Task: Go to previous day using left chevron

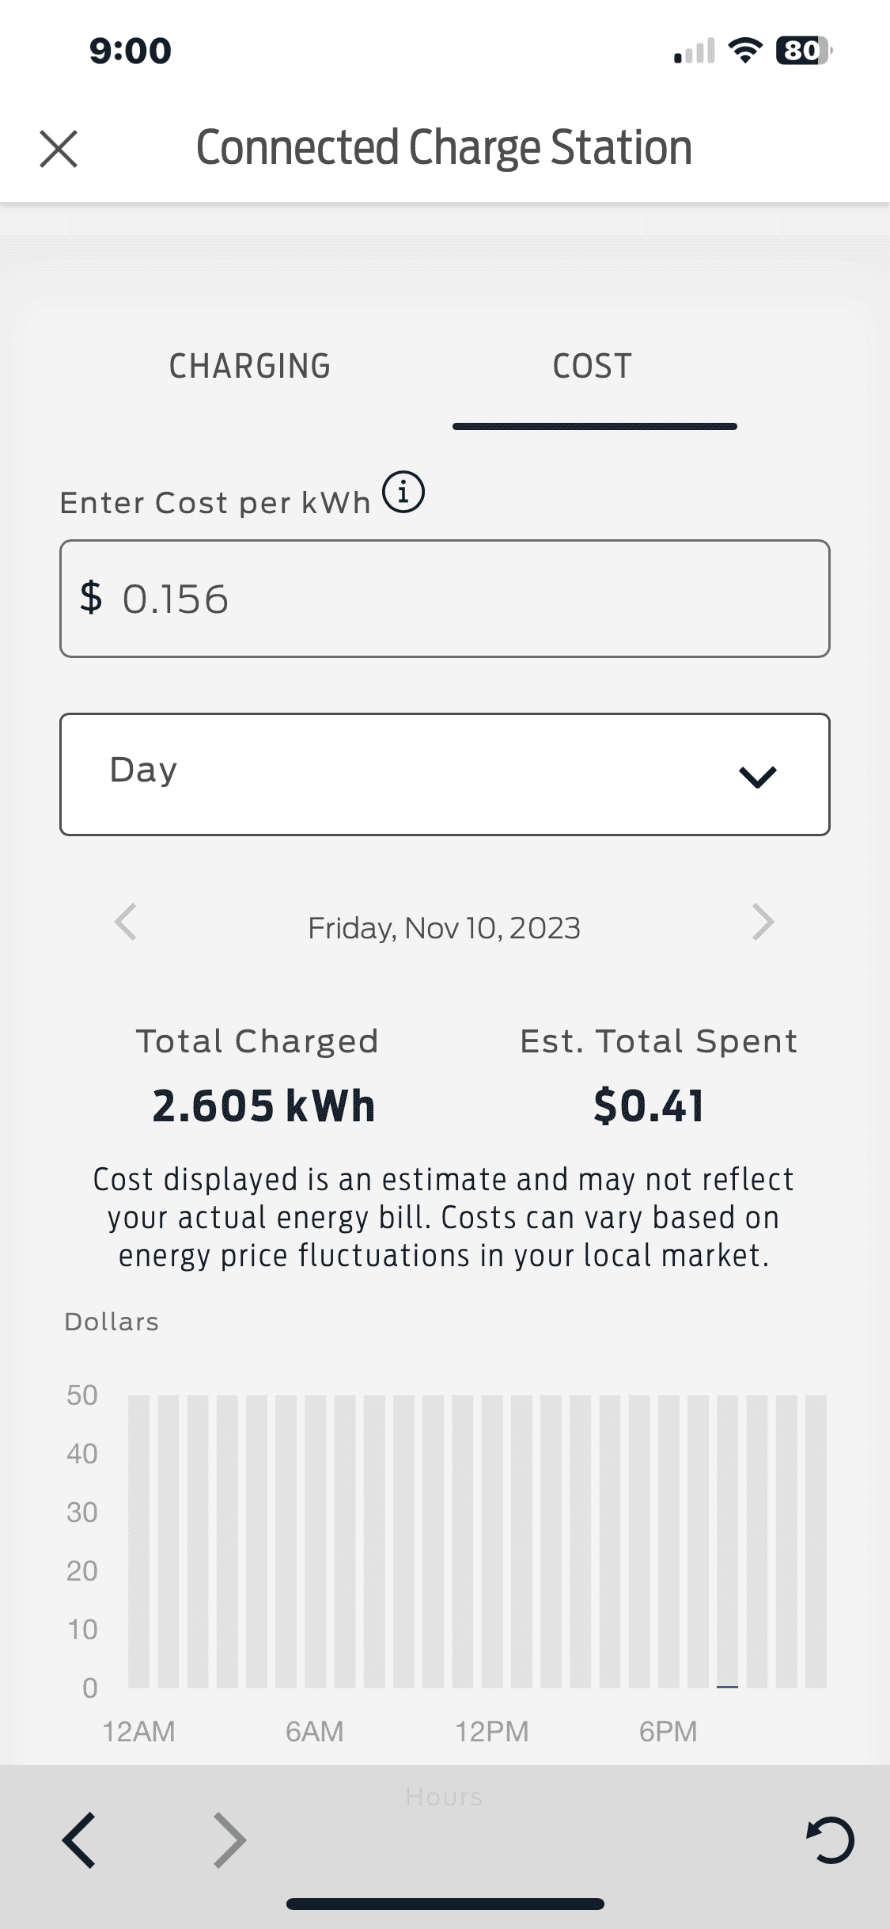Action: 126,922
